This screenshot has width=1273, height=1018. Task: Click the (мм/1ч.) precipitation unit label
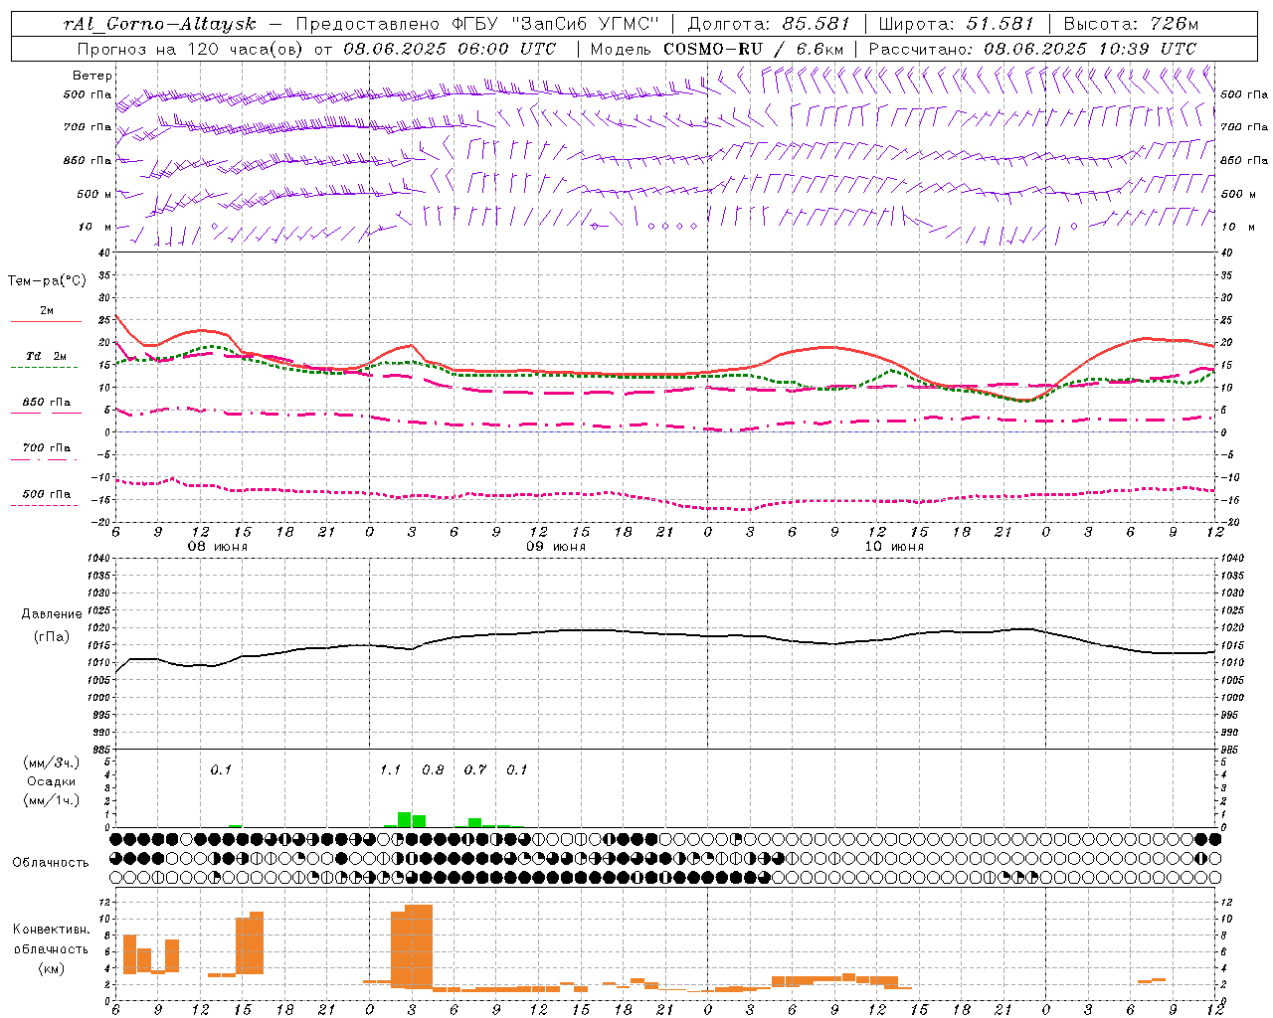tap(51, 800)
